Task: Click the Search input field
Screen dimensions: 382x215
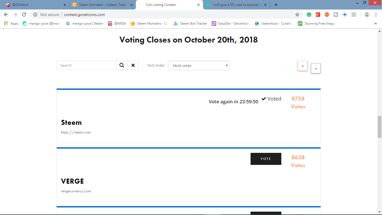Action: coord(86,65)
